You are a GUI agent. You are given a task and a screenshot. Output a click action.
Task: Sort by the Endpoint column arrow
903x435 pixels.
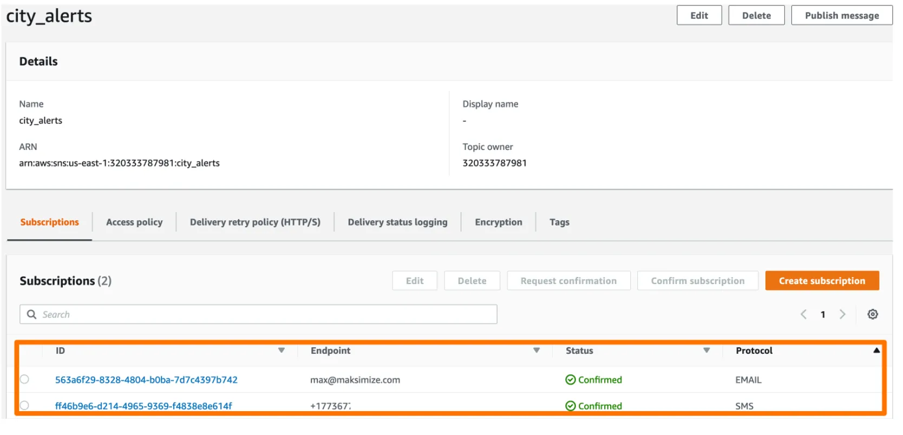[536, 351]
